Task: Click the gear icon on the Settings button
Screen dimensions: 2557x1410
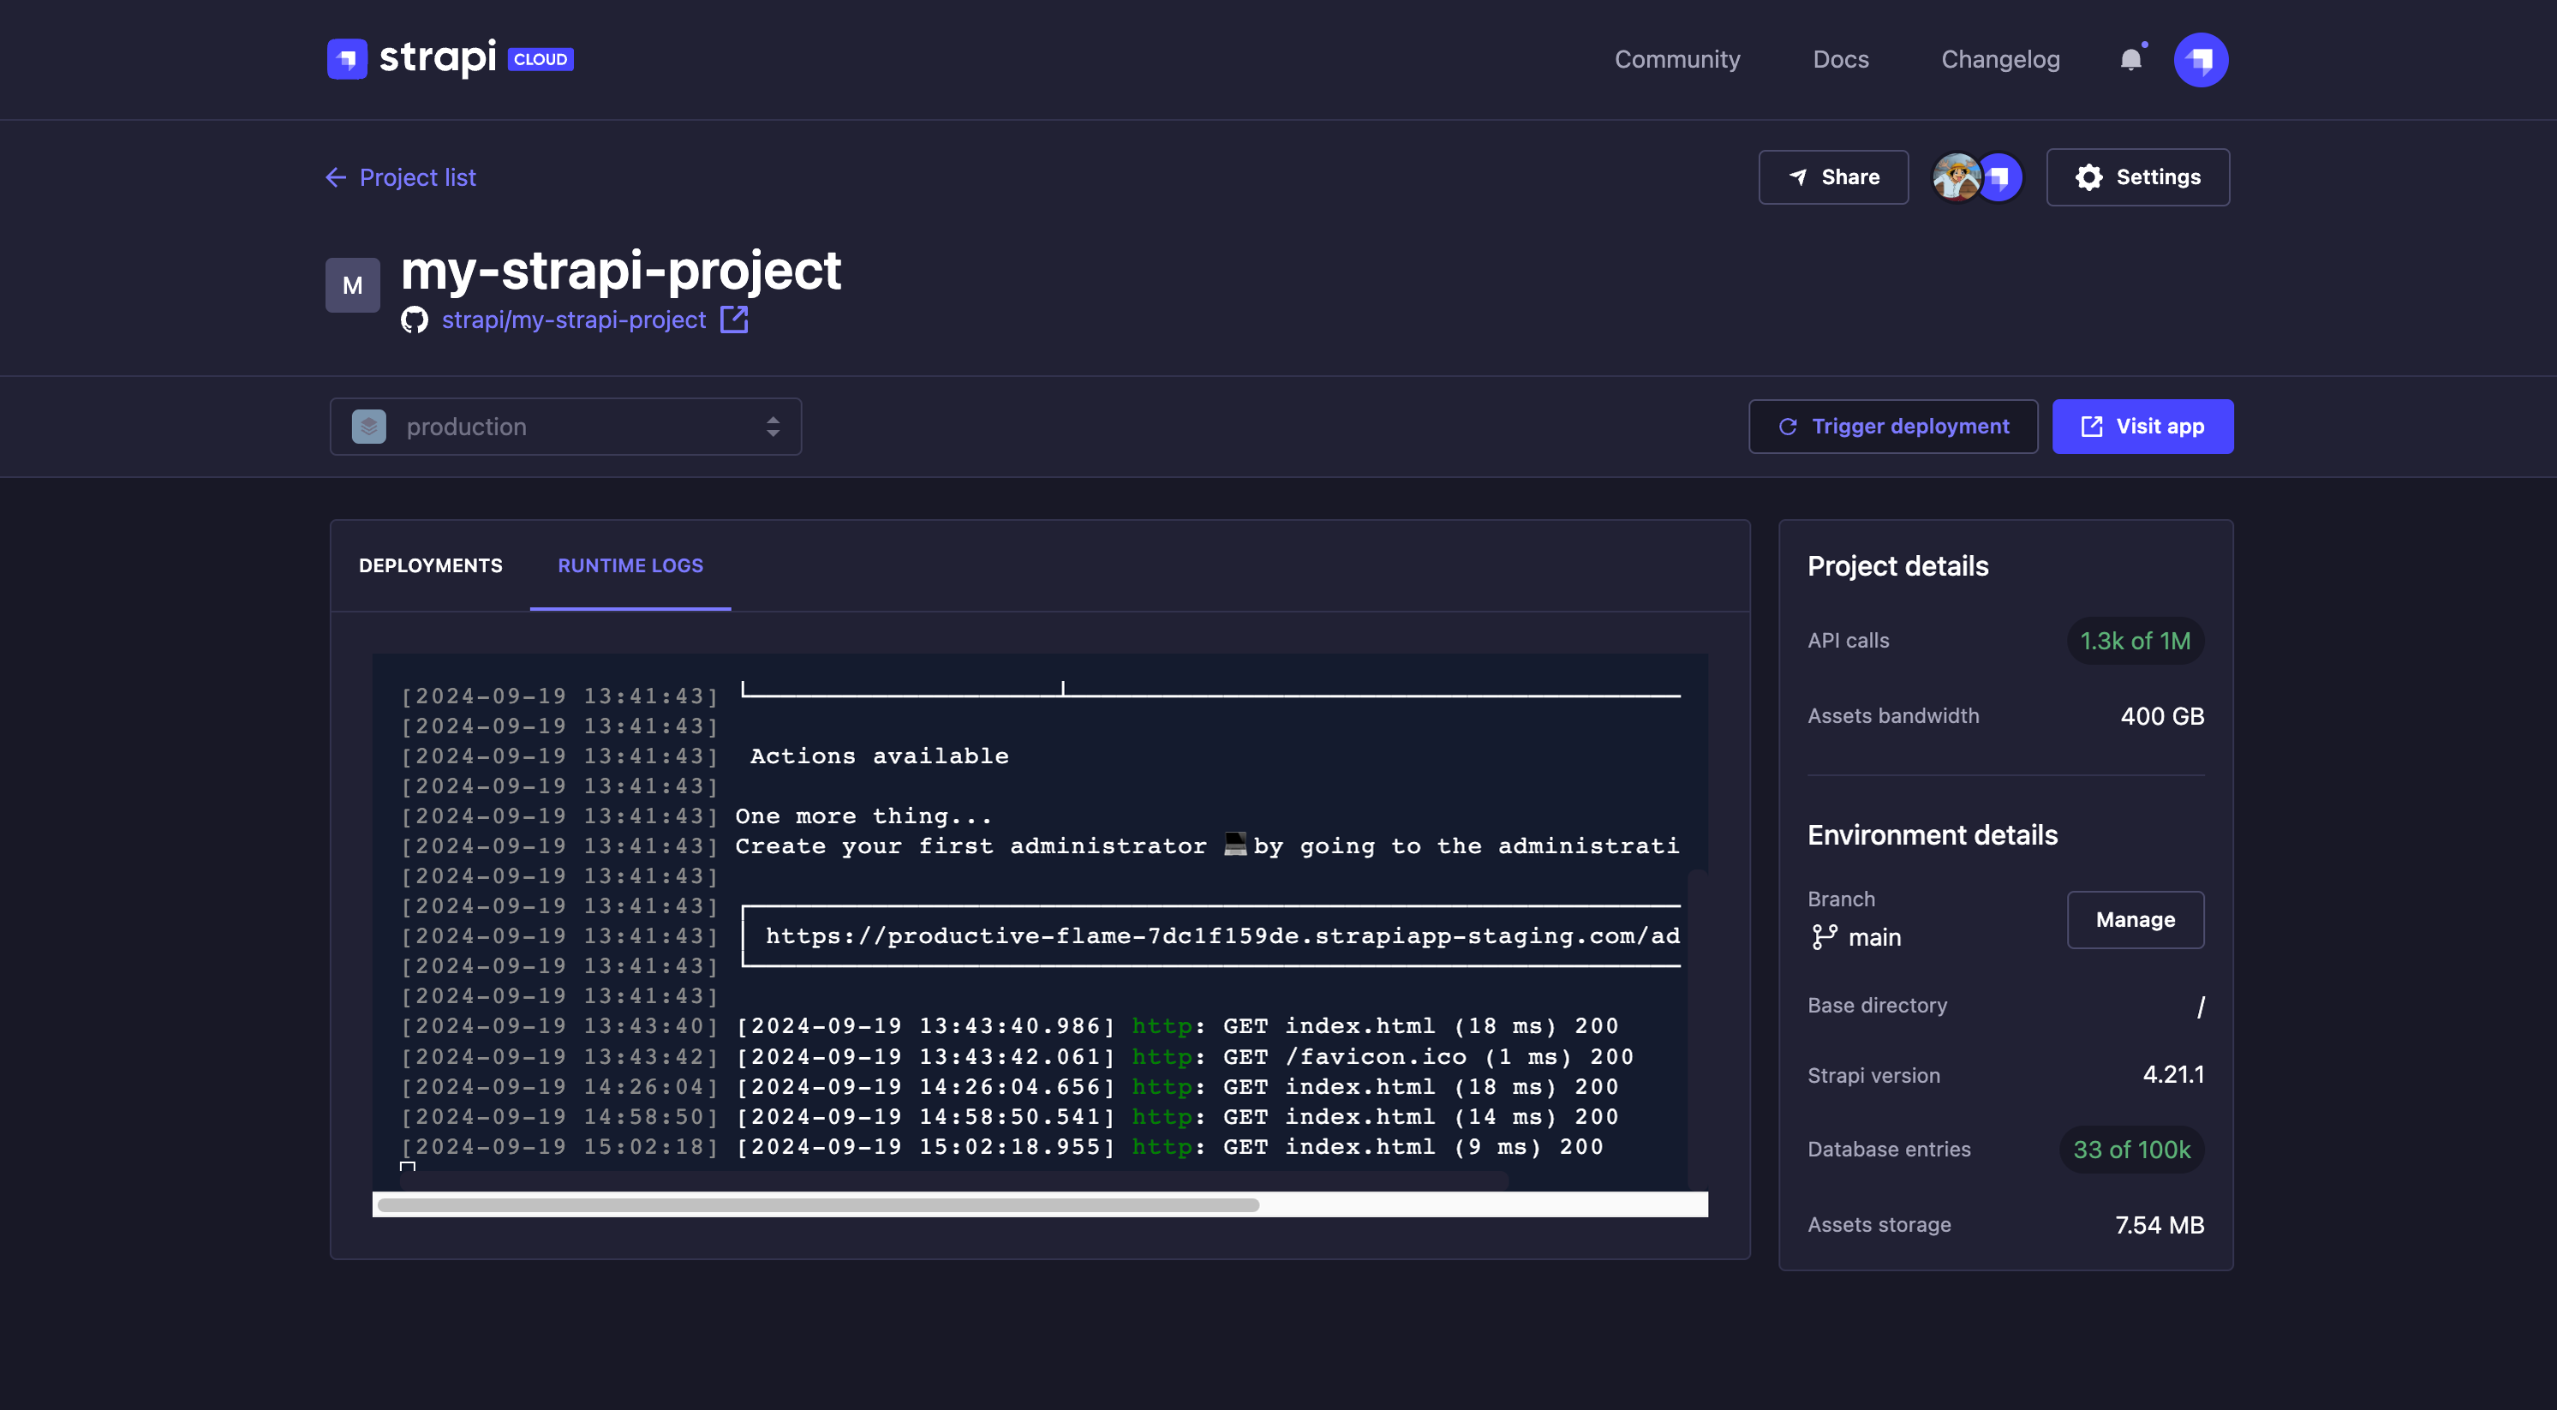Action: click(x=2089, y=176)
